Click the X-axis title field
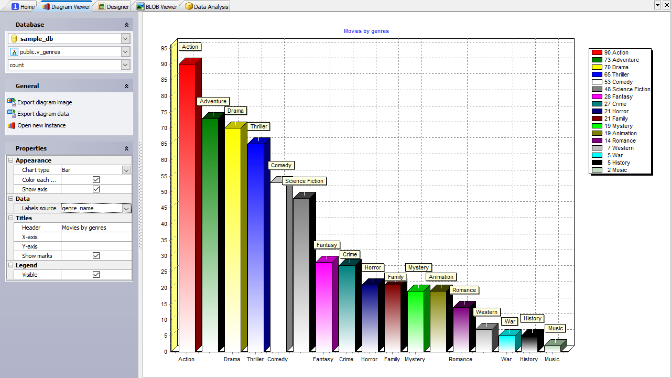The width and height of the screenshot is (671, 378). pos(96,237)
